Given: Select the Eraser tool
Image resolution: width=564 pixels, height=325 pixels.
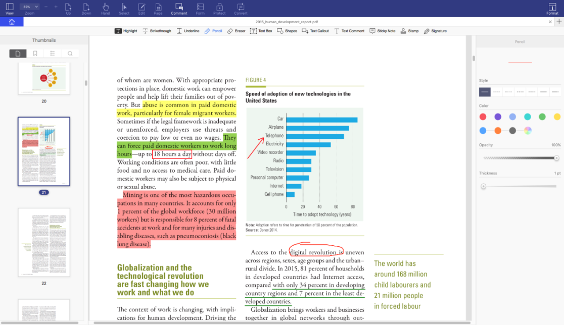Looking at the screenshot, I should [x=237, y=31].
